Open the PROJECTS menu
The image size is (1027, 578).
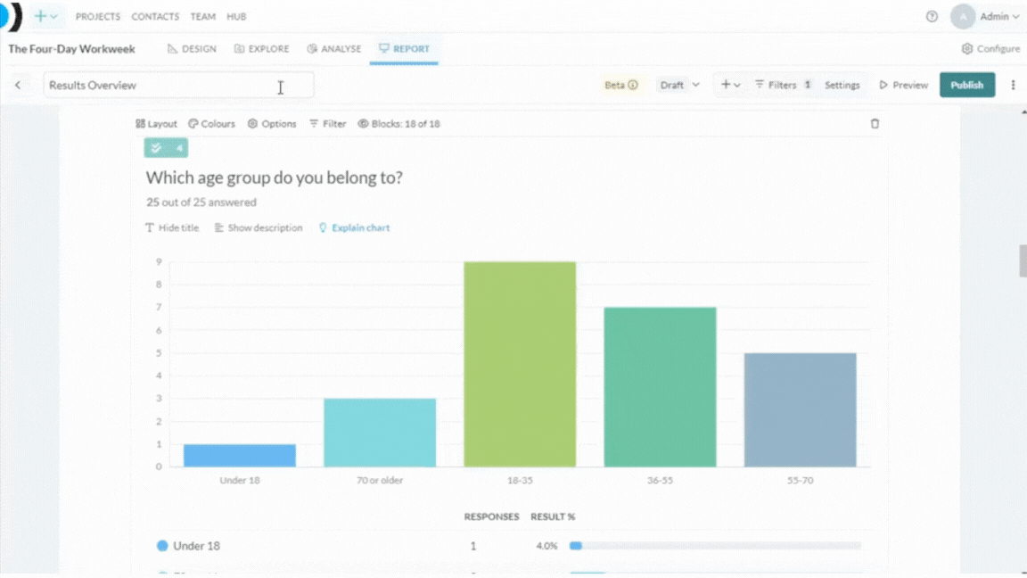[97, 16]
